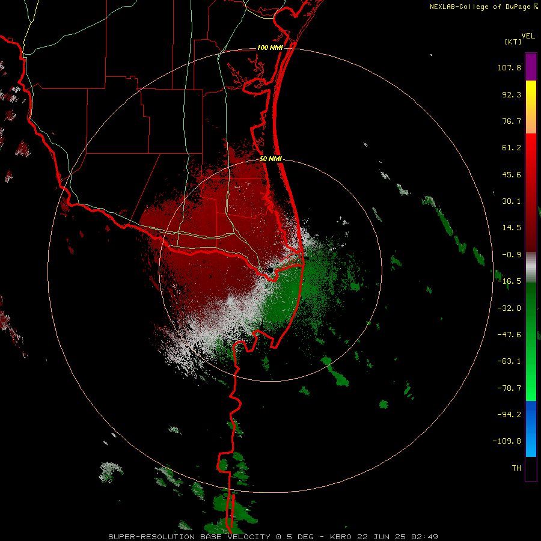Select the -0.9 velocity scale value
The image size is (541, 541).
point(512,255)
